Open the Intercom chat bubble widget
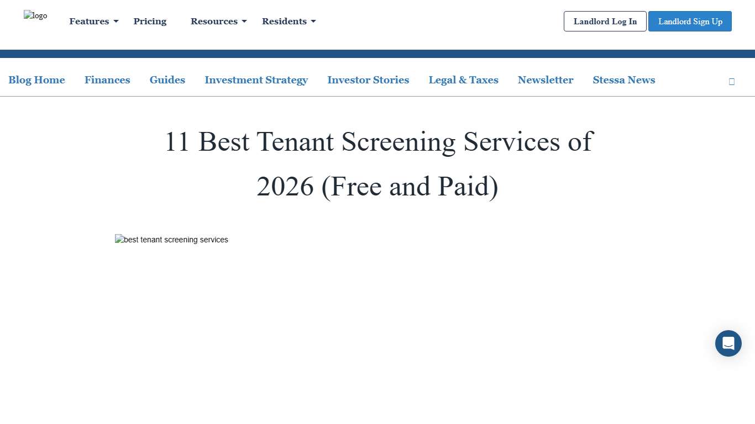 (x=728, y=343)
